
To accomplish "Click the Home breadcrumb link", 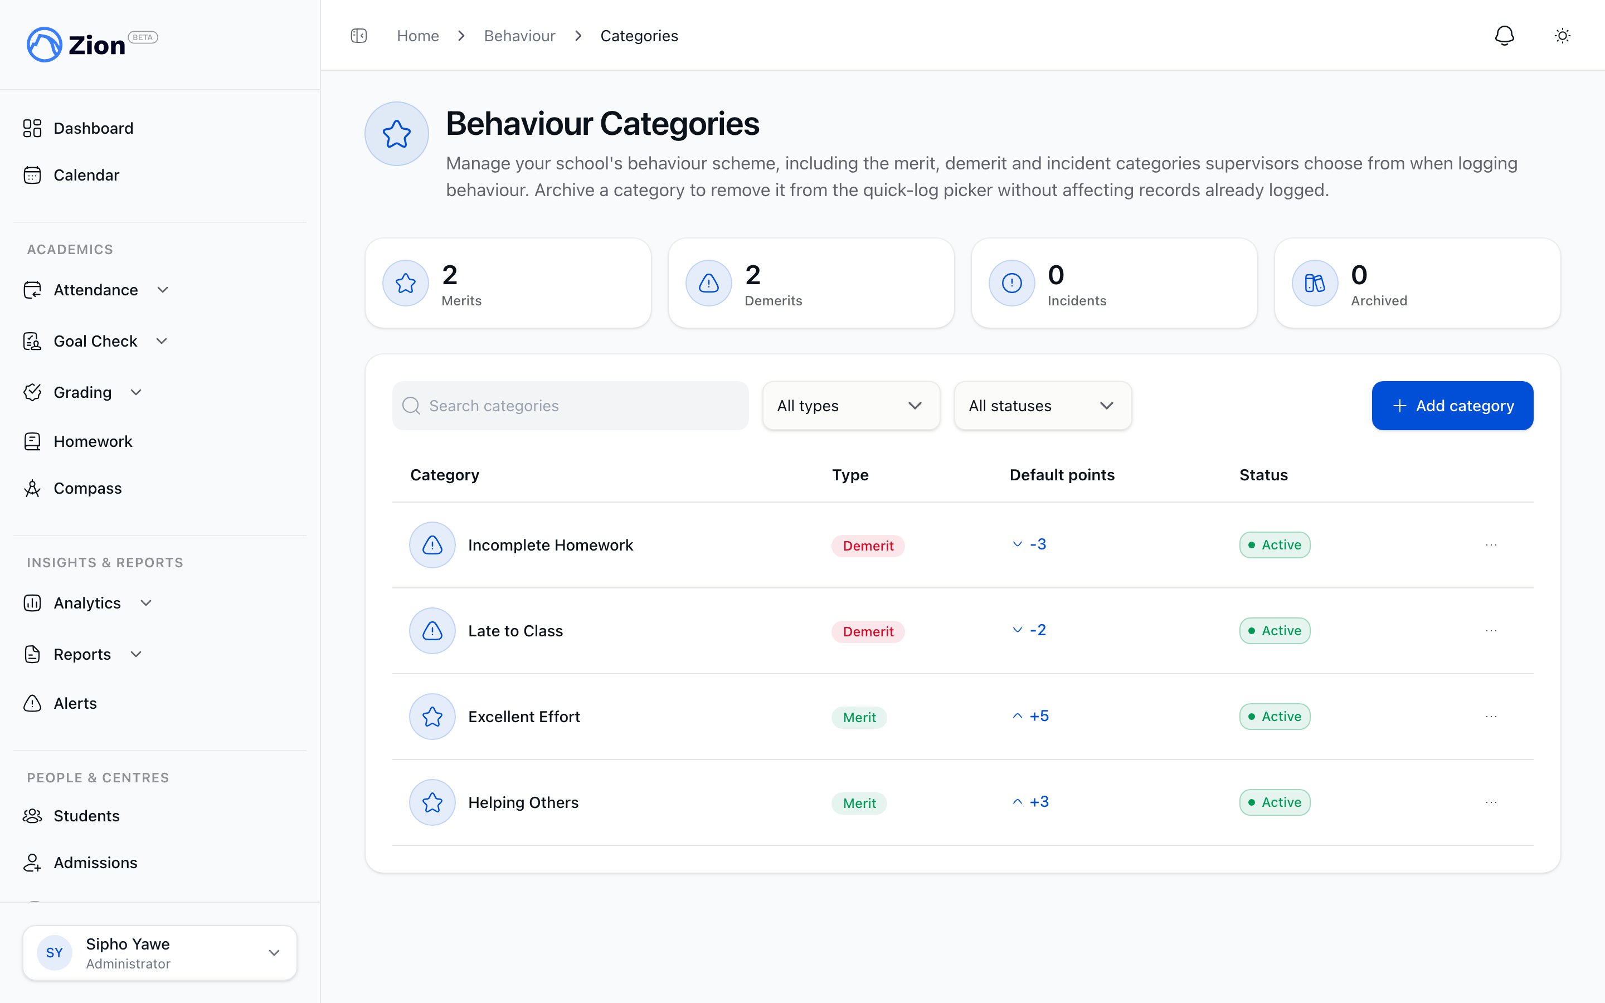I will [418, 36].
